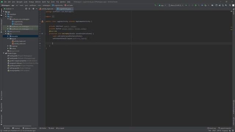235x132 pixels.
Task: Open the app run configuration dropdown
Action: click(162, 5)
